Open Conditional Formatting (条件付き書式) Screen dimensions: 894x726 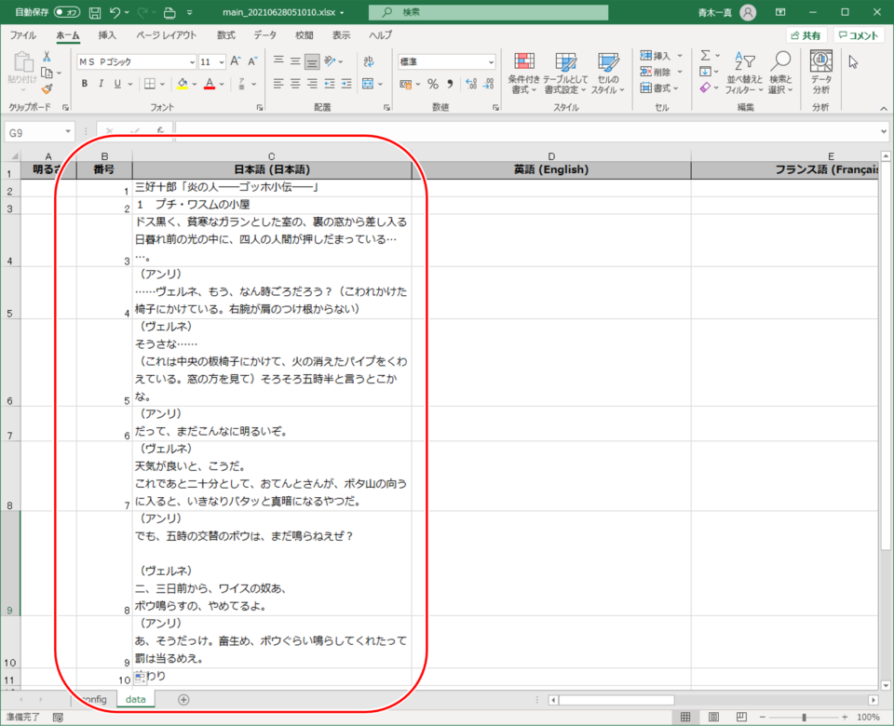coord(524,73)
